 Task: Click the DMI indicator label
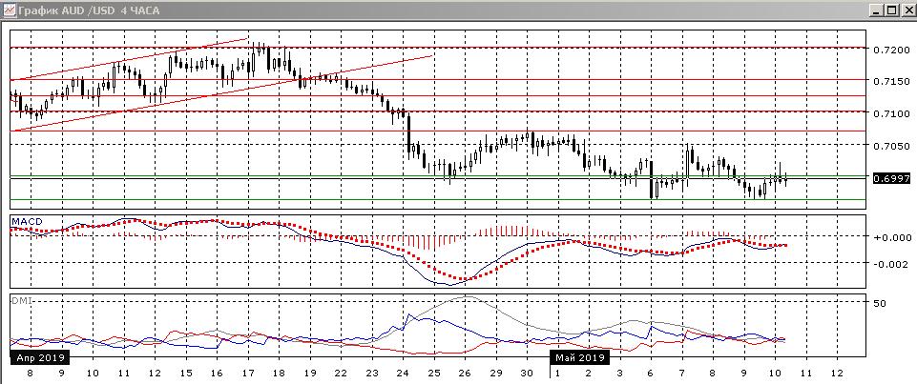tap(20, 300)
